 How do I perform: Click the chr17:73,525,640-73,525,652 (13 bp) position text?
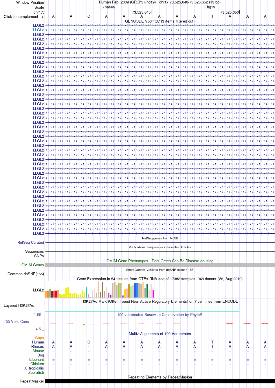[190, 2]
